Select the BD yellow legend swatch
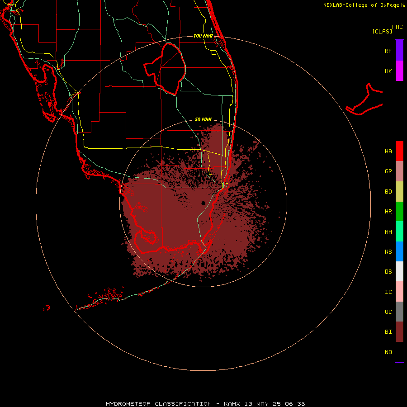Viewport: 407px width, 407px height. click(399, 192)
